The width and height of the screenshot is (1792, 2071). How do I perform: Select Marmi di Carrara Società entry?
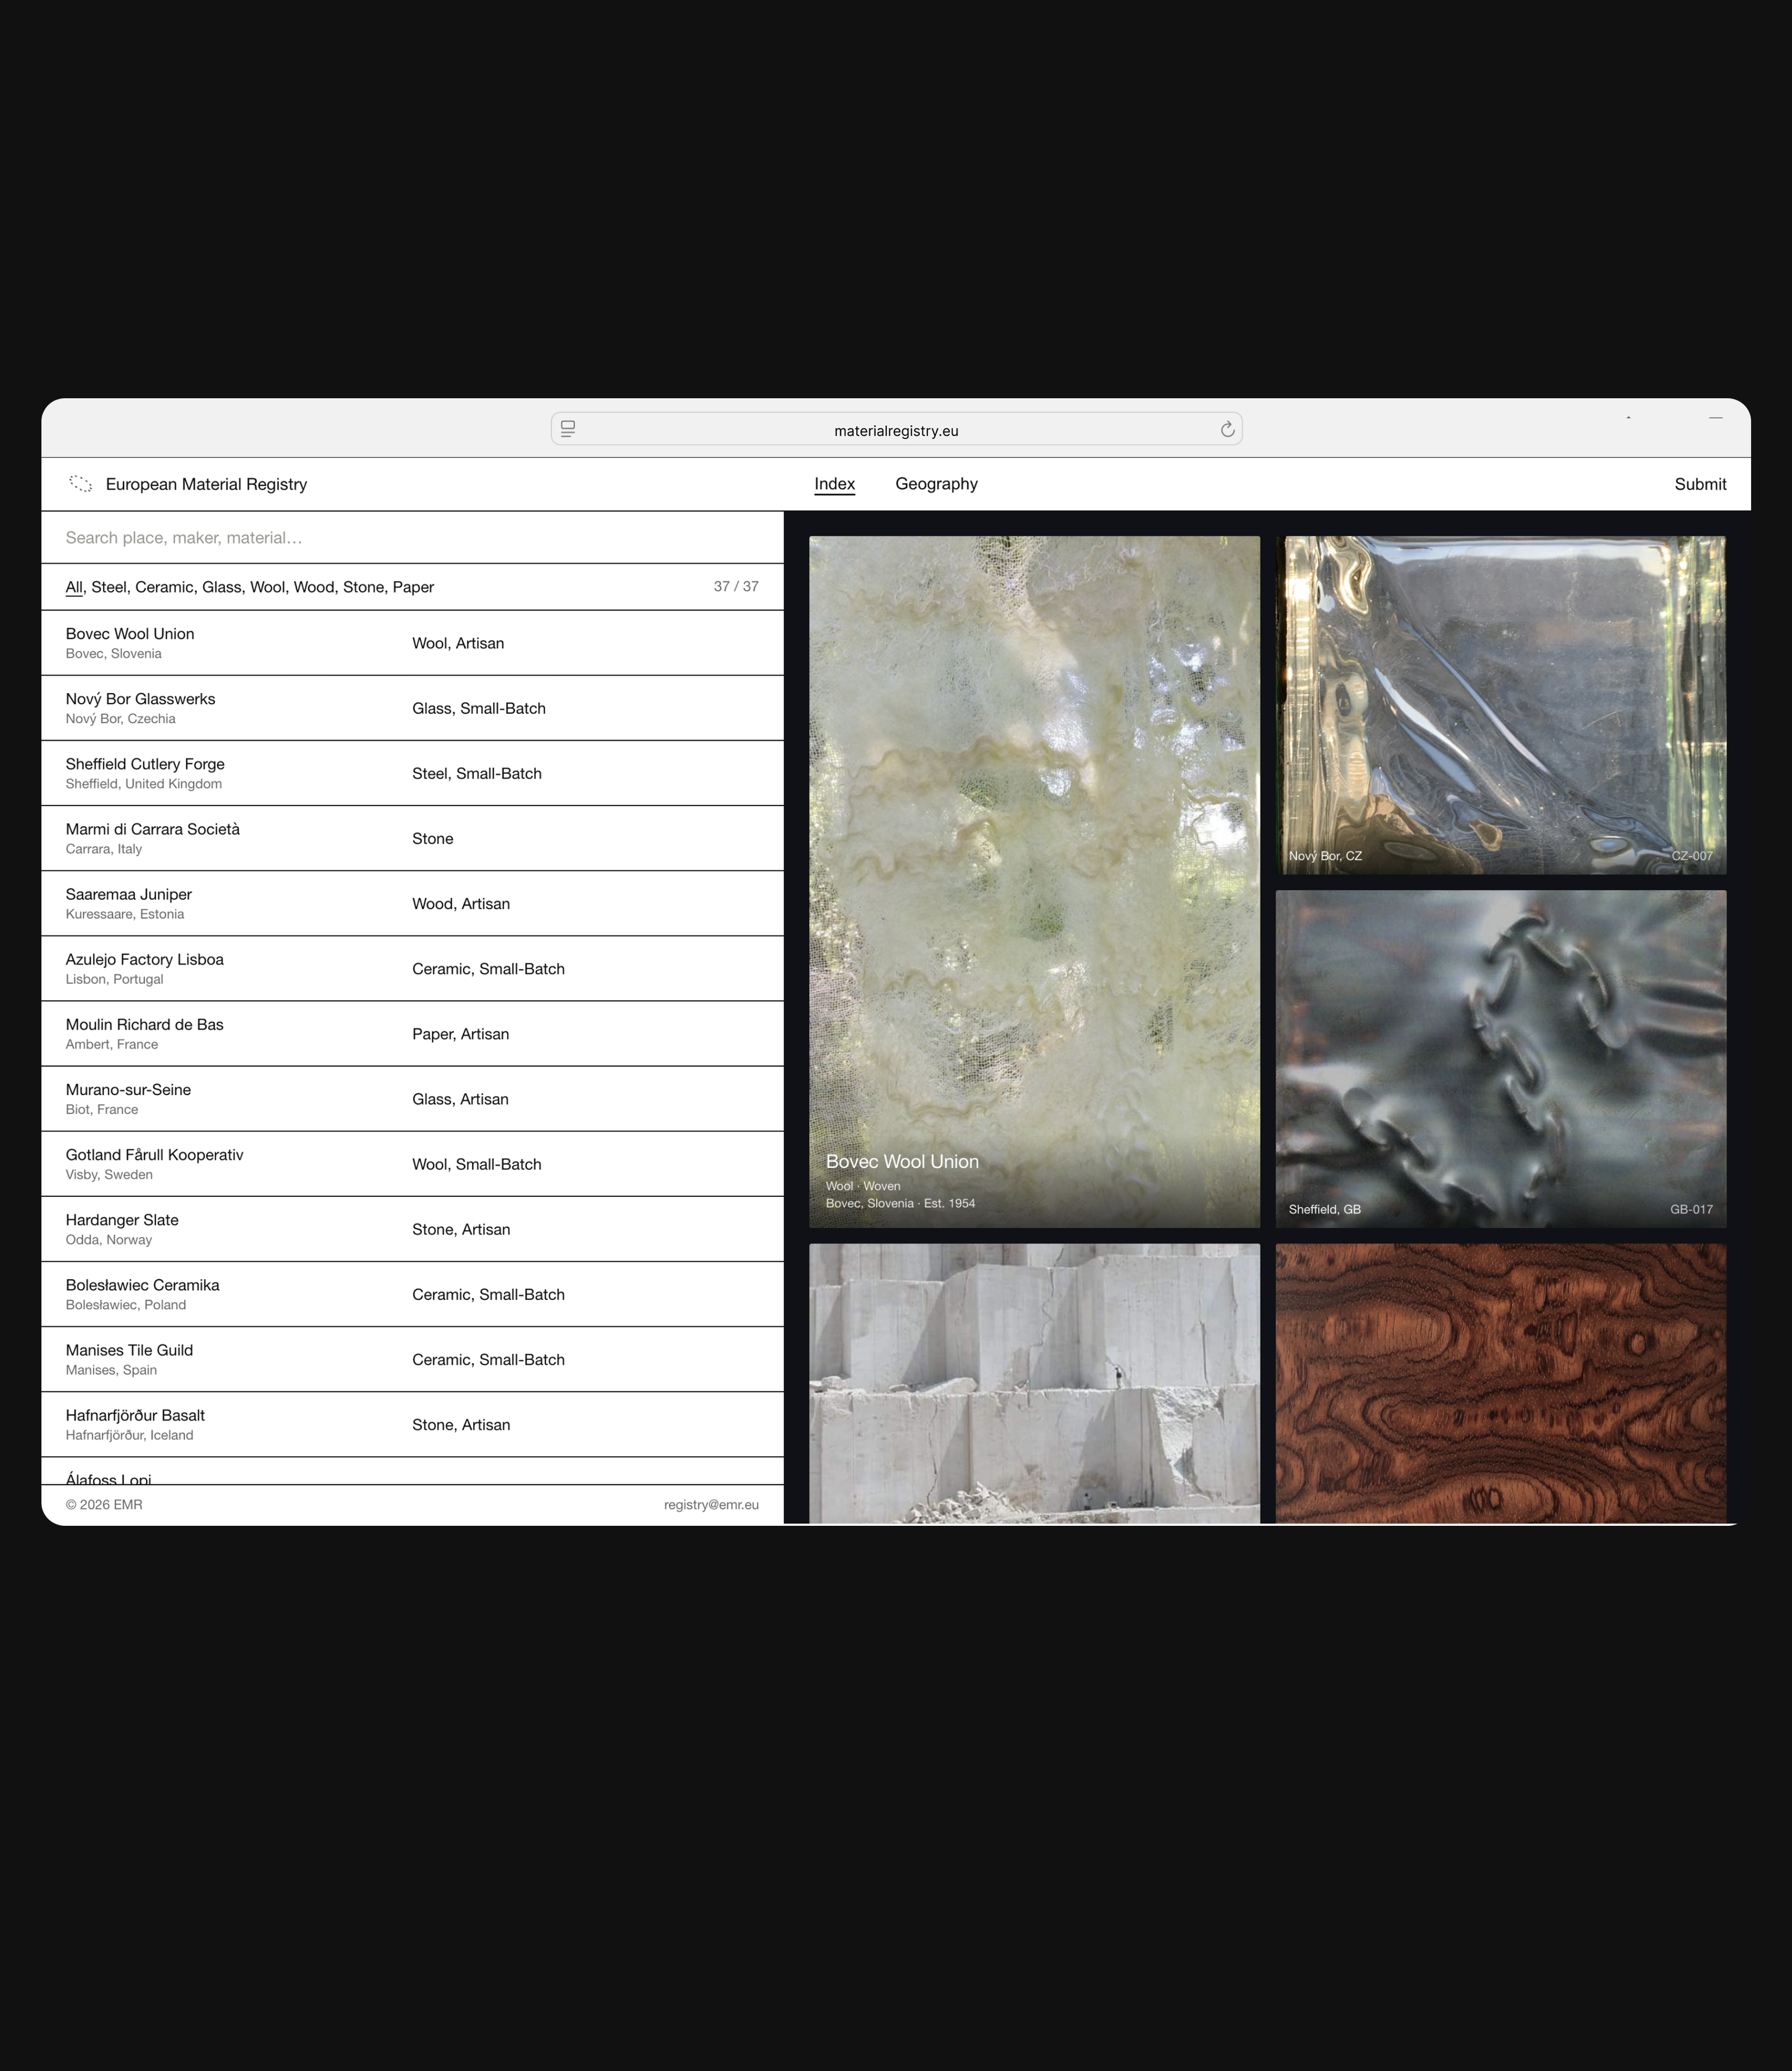click(x=412, y=838)
